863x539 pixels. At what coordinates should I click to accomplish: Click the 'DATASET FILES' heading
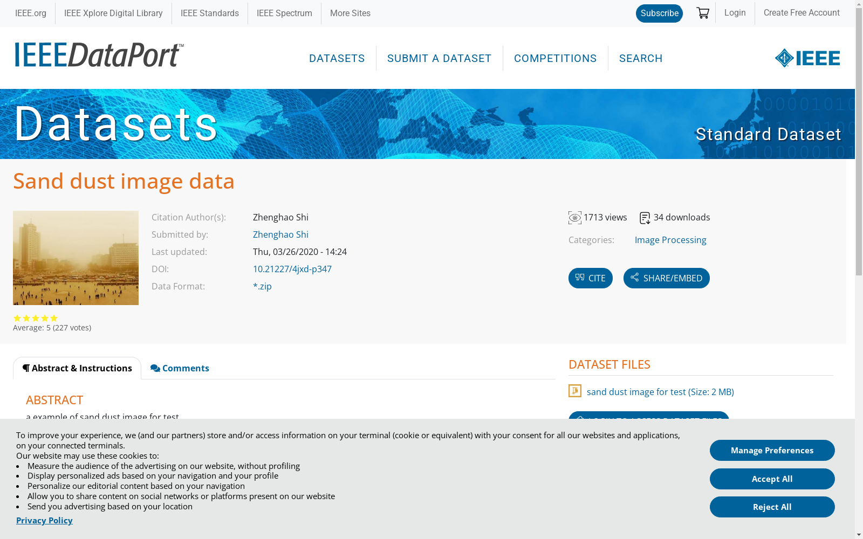(609, 364)
